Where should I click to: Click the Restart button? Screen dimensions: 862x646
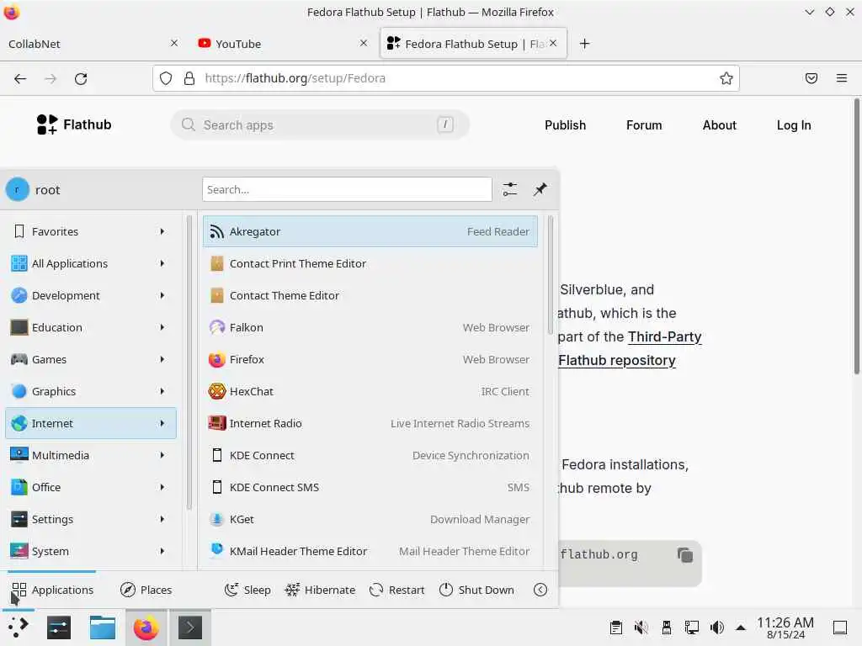[397, 590]
